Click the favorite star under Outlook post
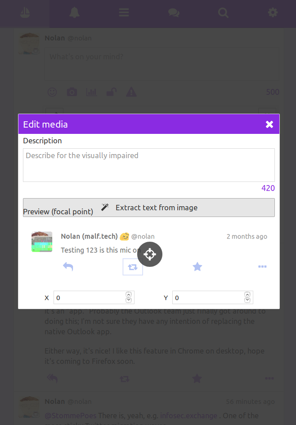Screen dimensions: 296x425 click(x=197, y=378)
